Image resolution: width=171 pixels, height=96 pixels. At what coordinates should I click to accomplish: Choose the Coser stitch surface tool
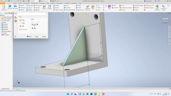point(122,6)
